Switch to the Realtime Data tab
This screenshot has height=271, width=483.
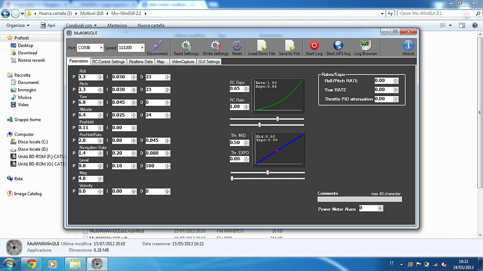point(141,62)
